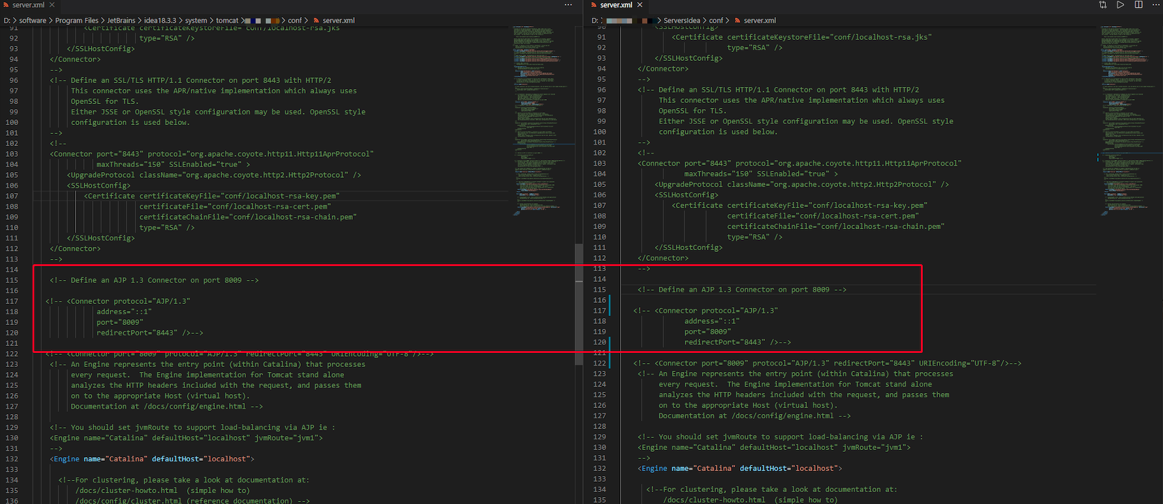The image size is (1163, 504).
Task: Open Changes compare icon in right editor
Action: [1103, 5]
